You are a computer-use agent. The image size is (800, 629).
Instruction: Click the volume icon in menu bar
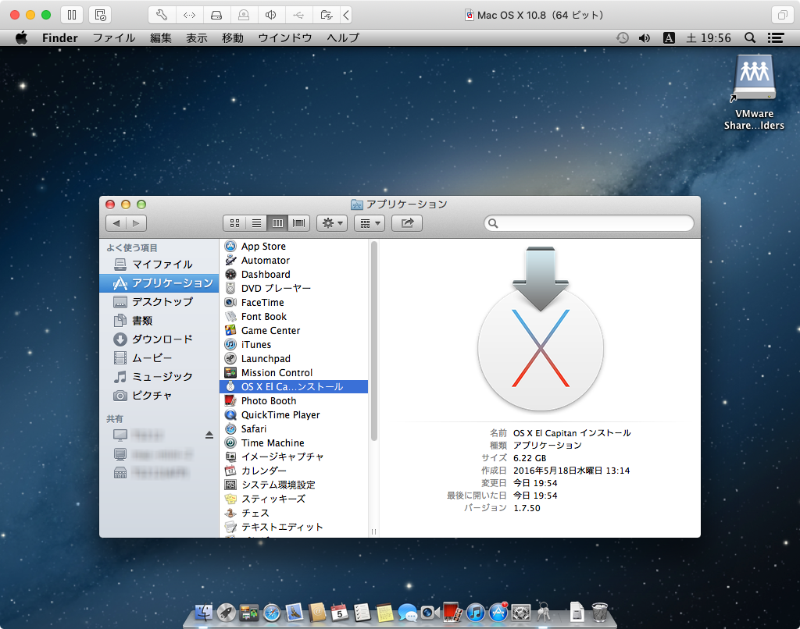(645, 37)
